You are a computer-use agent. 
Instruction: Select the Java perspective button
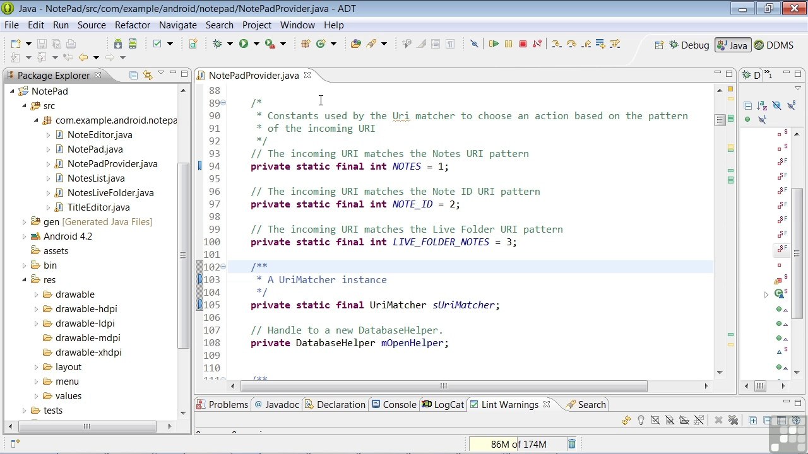pyautogui.click(x=732, y=45)
